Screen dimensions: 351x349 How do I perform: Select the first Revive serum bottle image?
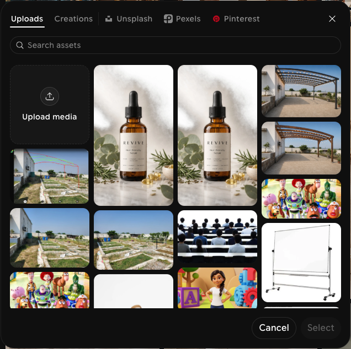(x=134, y=135)
